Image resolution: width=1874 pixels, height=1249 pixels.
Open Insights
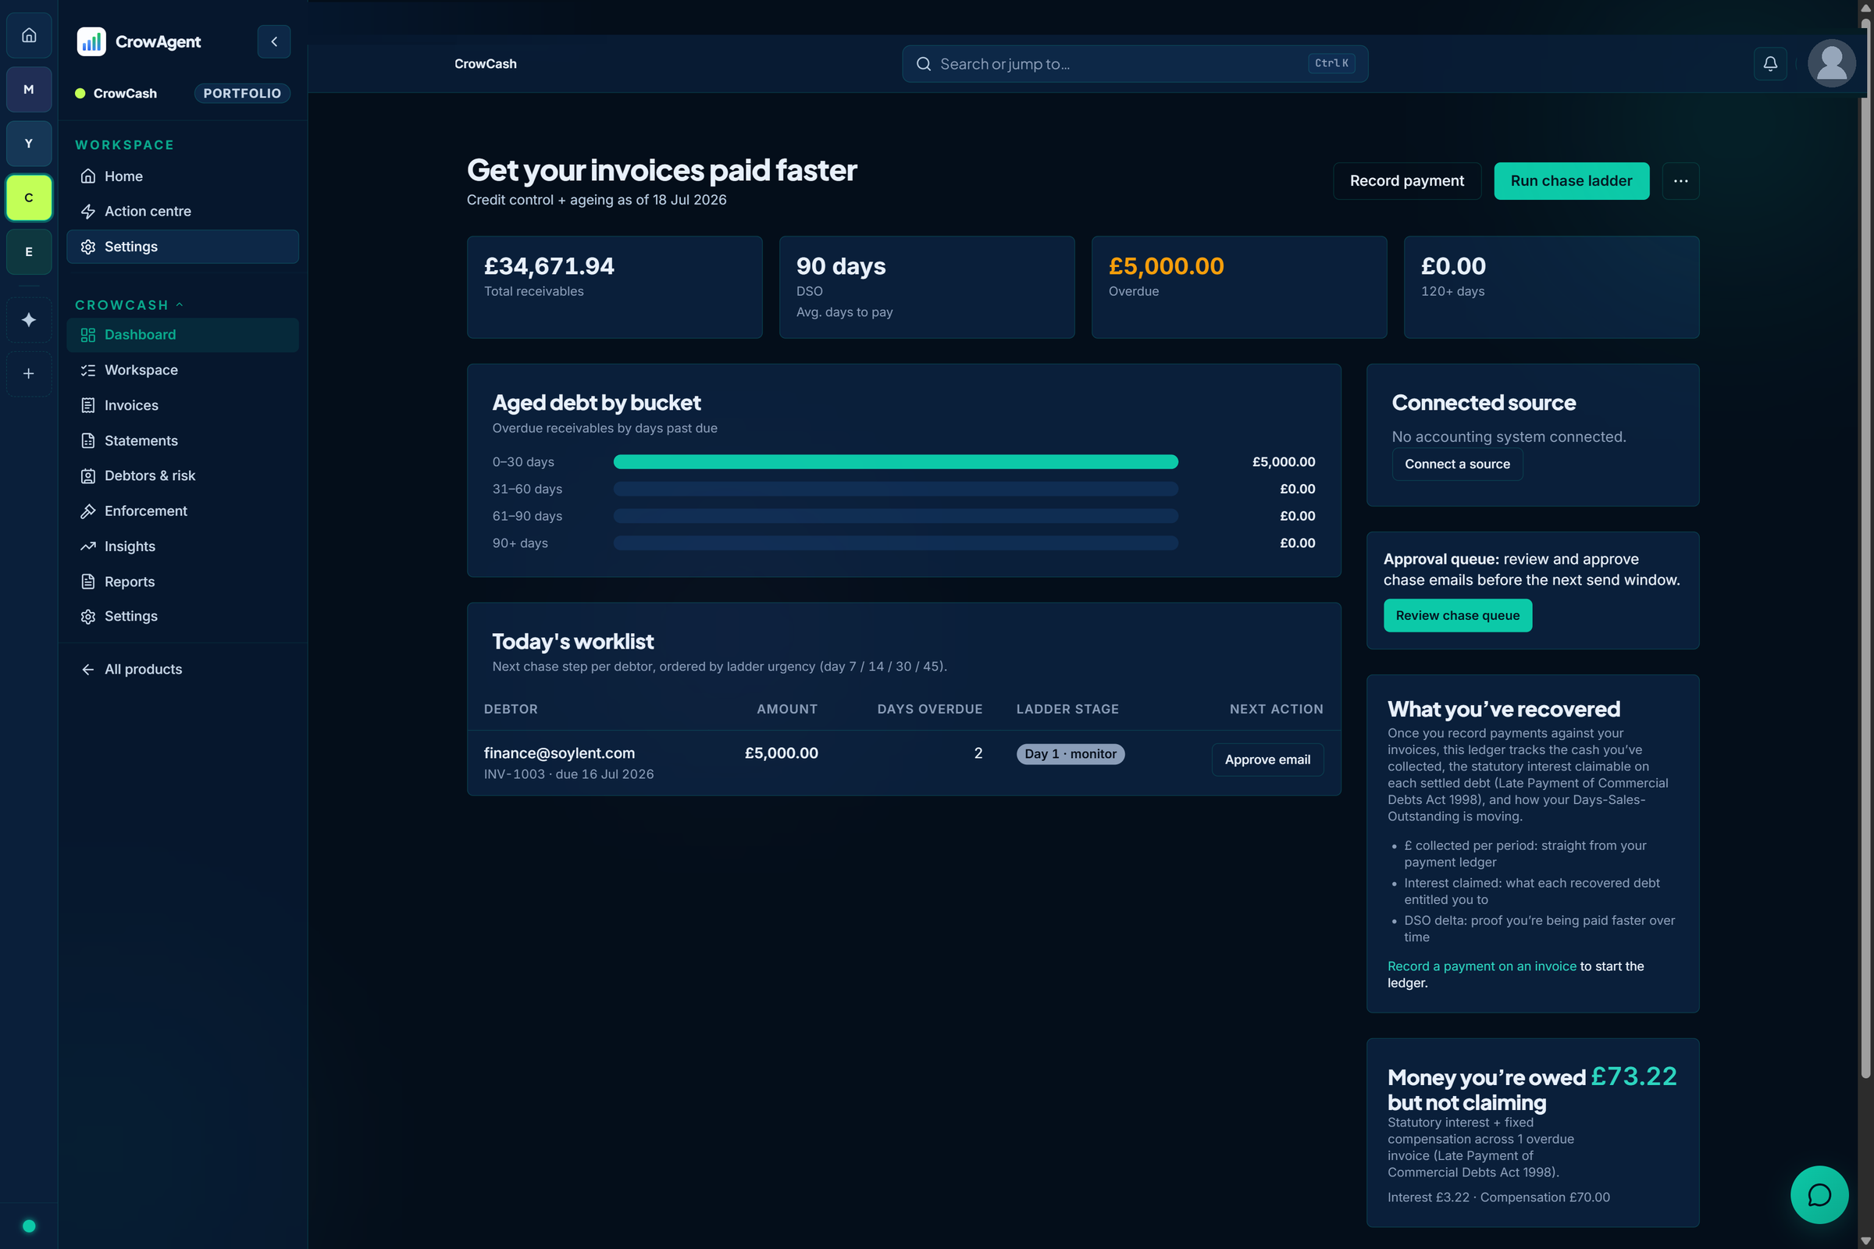[183, 546]
